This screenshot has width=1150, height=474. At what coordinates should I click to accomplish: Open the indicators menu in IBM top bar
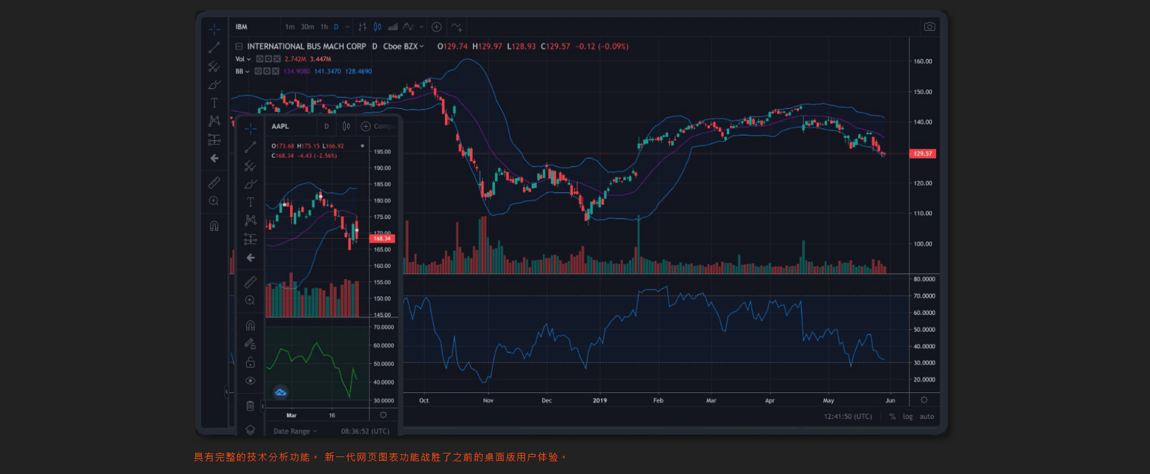click(457, 27)
